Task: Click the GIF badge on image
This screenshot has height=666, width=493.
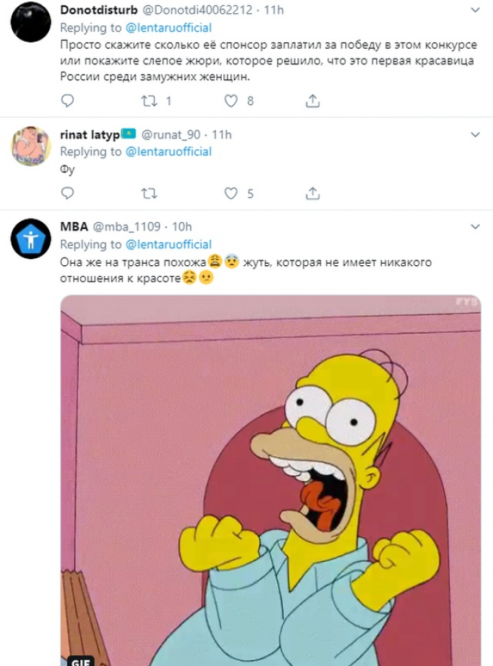Action: (x=81, y=661)
